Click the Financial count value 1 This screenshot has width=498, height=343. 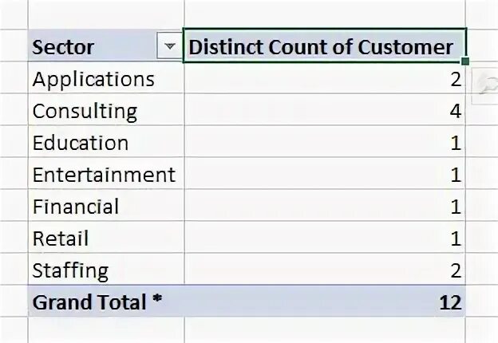(455, 207)
